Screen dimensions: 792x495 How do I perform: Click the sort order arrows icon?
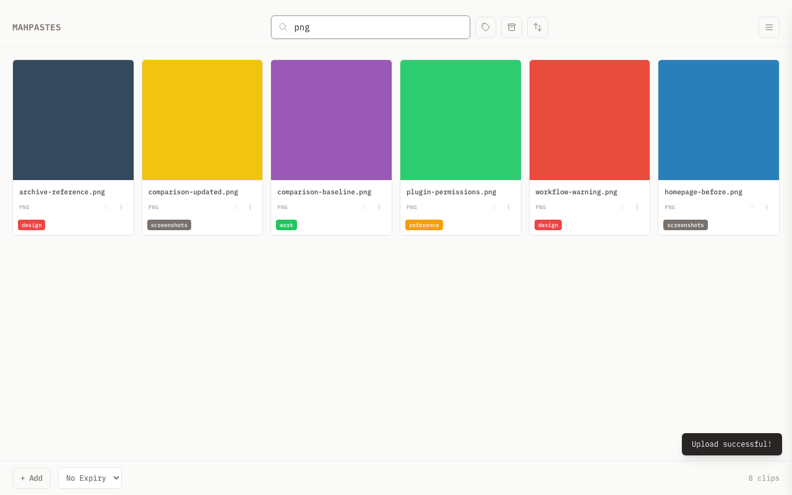coord(537,27)
